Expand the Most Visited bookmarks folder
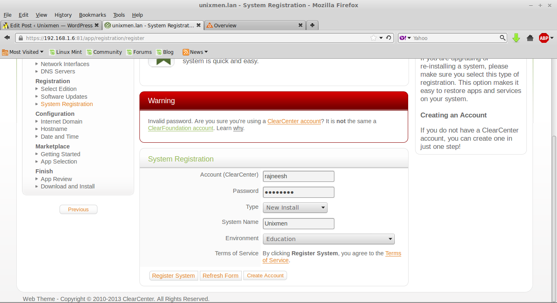The width and height of the screenshot is (557, 303). coord(23,52)
